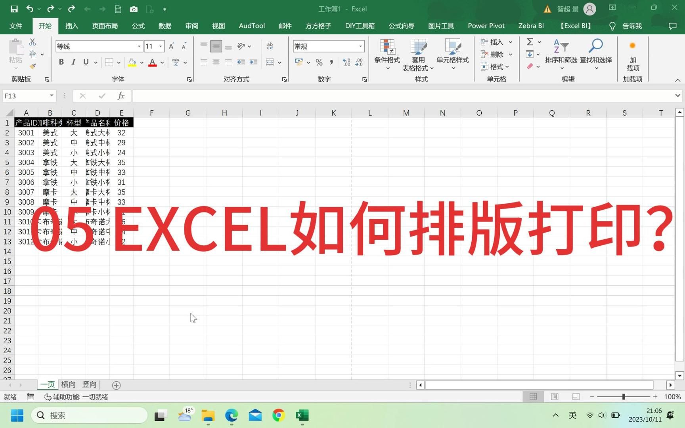Open Format as Table styles
This screenshot has width=685, height=428.
coord(418,55)
